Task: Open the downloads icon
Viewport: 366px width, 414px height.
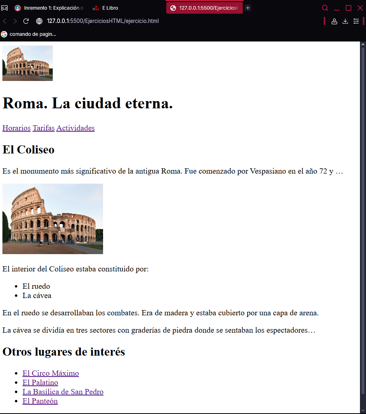Action: (345, 21)
